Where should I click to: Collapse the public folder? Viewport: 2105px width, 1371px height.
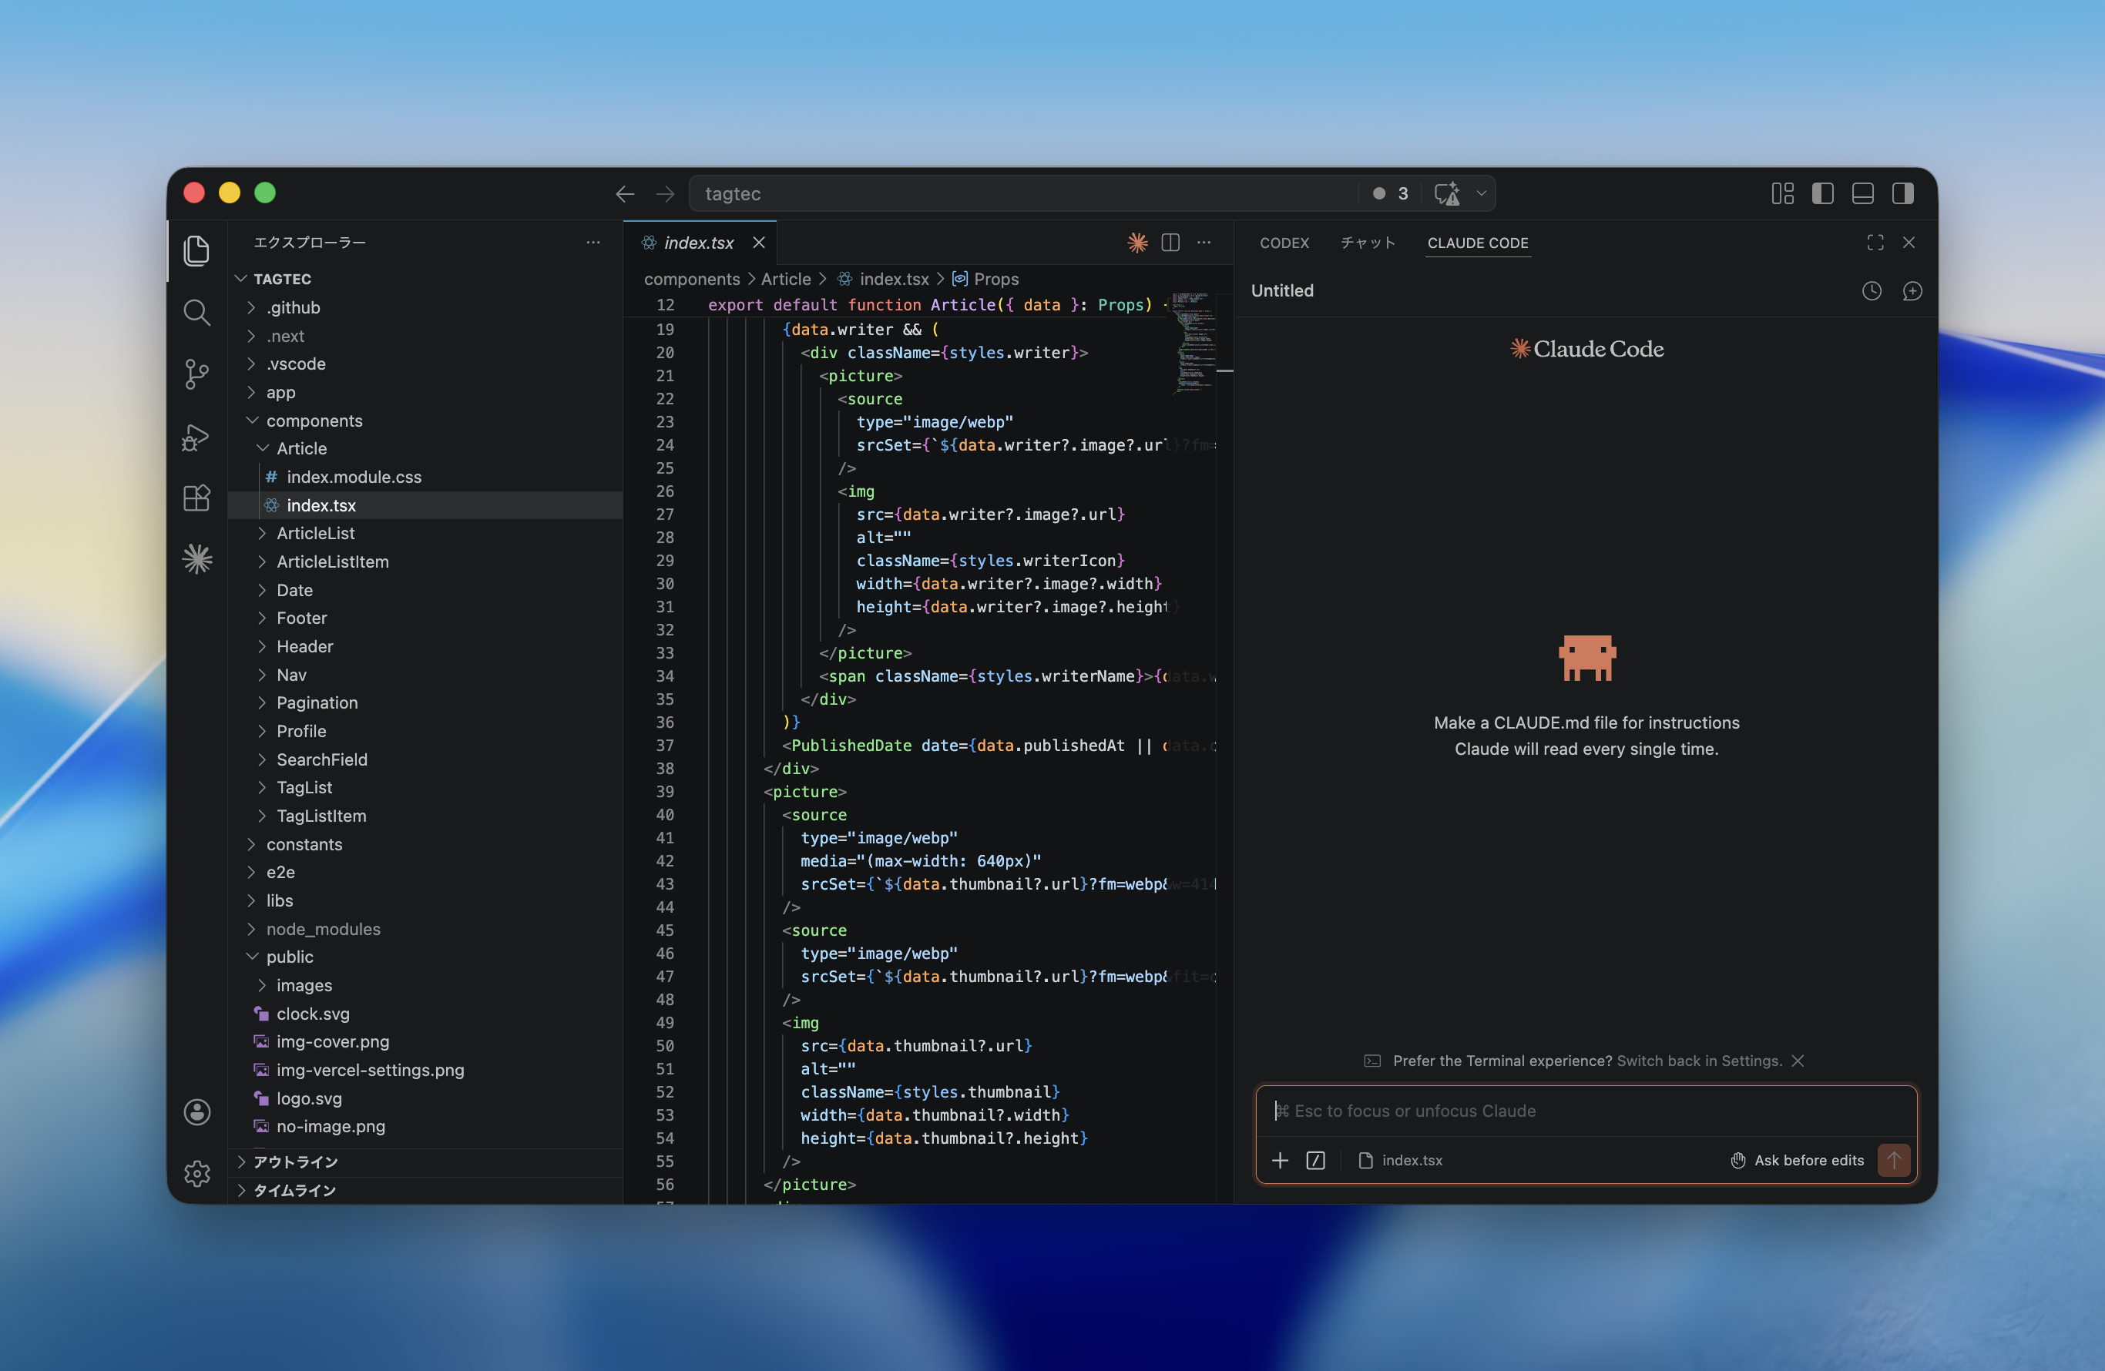[x=289, y=957]
